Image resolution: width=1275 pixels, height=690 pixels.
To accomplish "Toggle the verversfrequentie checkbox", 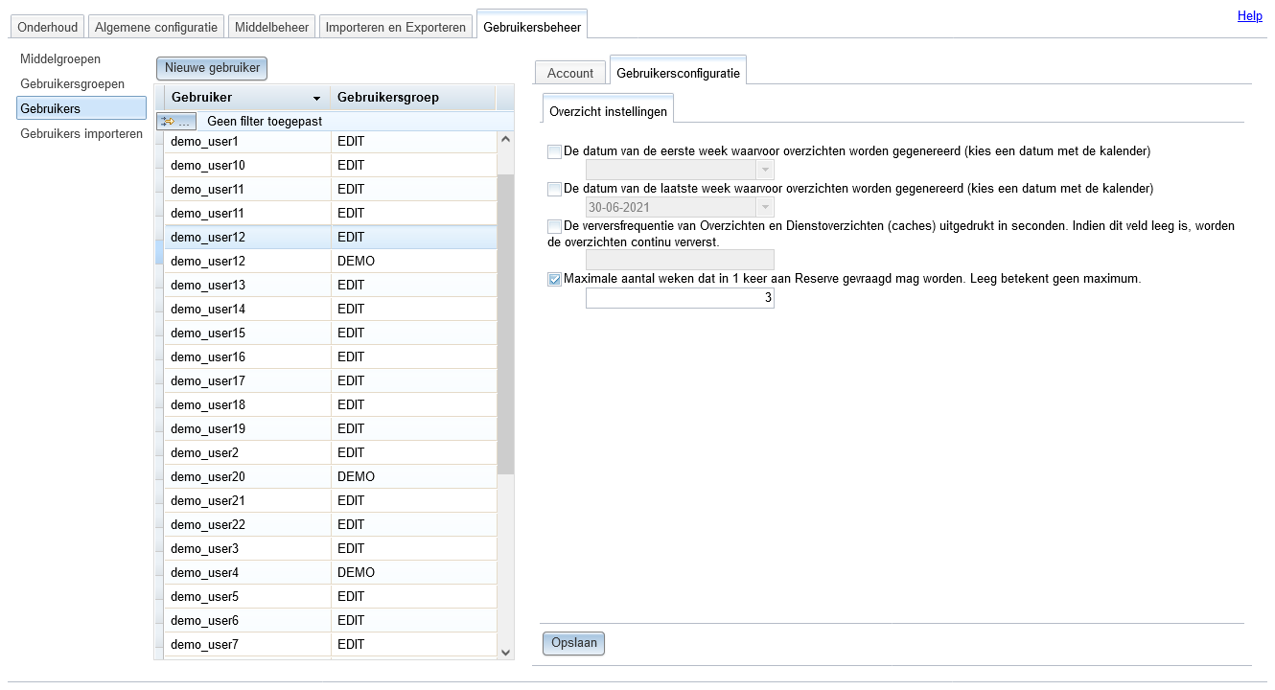I will click(554, 226).
